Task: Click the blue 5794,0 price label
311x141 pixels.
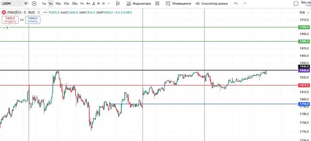Action: (x=304, y=104)
